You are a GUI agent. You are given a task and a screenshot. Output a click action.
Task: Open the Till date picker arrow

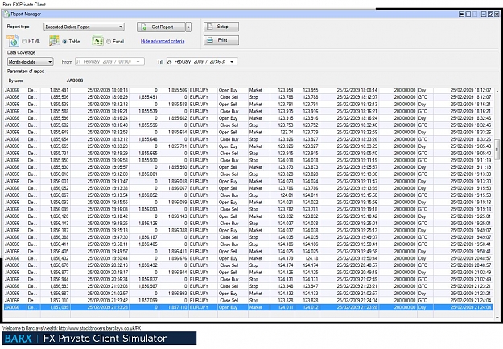[232, 62]
